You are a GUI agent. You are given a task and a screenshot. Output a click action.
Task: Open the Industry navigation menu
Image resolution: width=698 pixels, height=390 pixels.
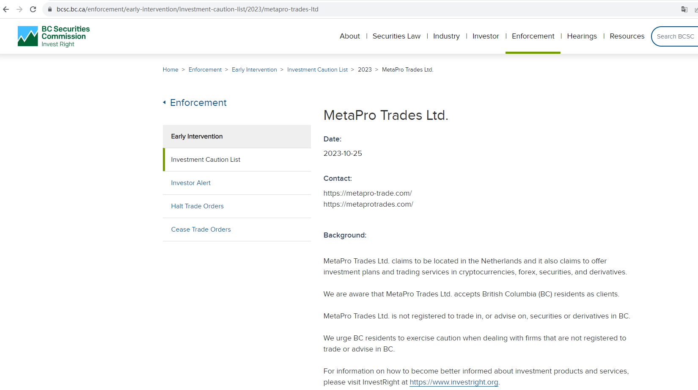(x=446, y=36)
